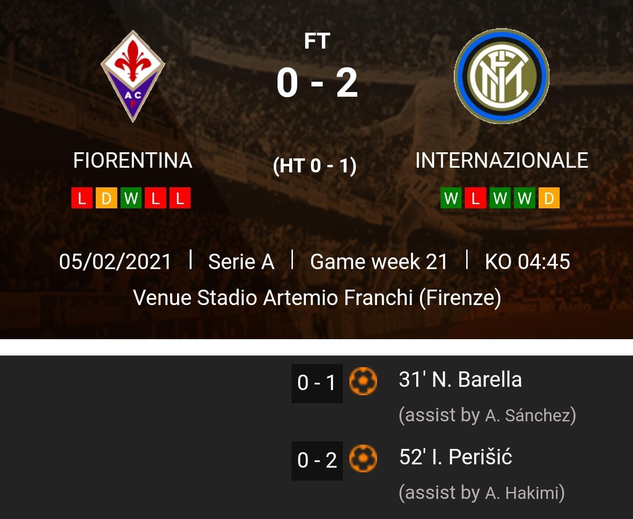Click the goal ball icon for Barella

(363, 382)
